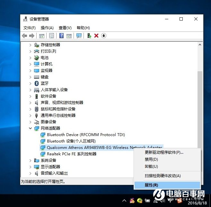The image size is (211, 207).
Task: Click the red X uninstall icon
Action: [96, 36]
